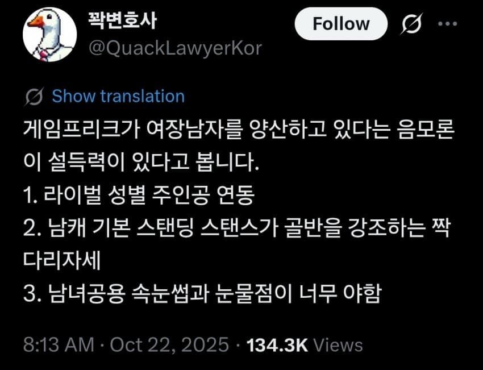
Task: Open the 꽉변호사 display name
Action: coord(122,21)
